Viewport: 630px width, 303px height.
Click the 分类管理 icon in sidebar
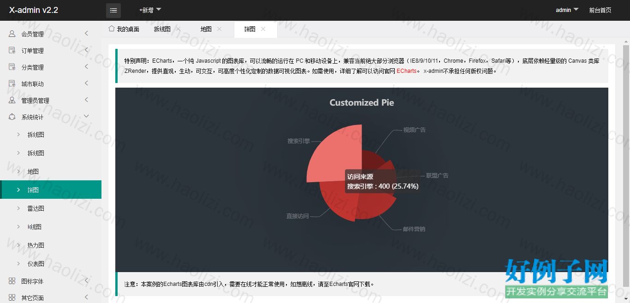tap(12, 67)
